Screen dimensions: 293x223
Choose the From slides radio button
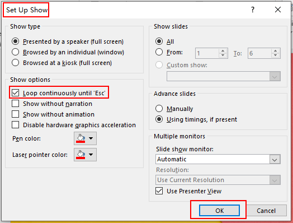[x=159, y=52]
